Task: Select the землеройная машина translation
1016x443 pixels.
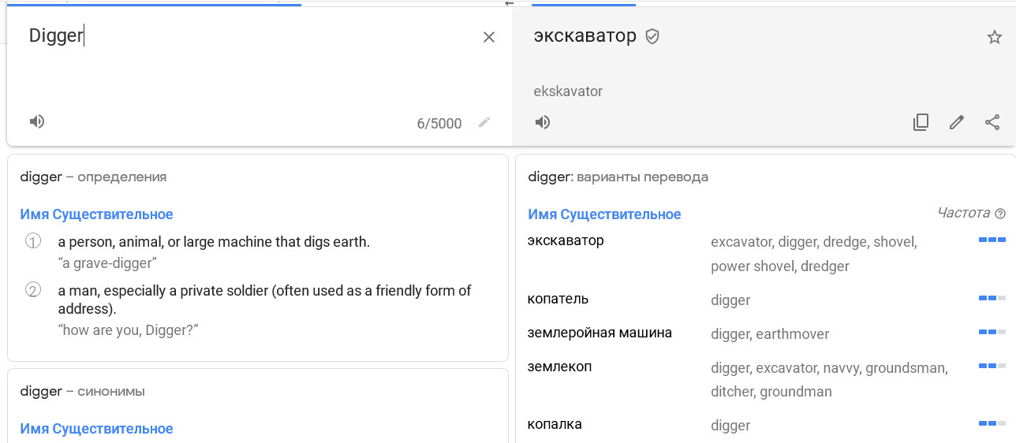Action: click(600, 333)
